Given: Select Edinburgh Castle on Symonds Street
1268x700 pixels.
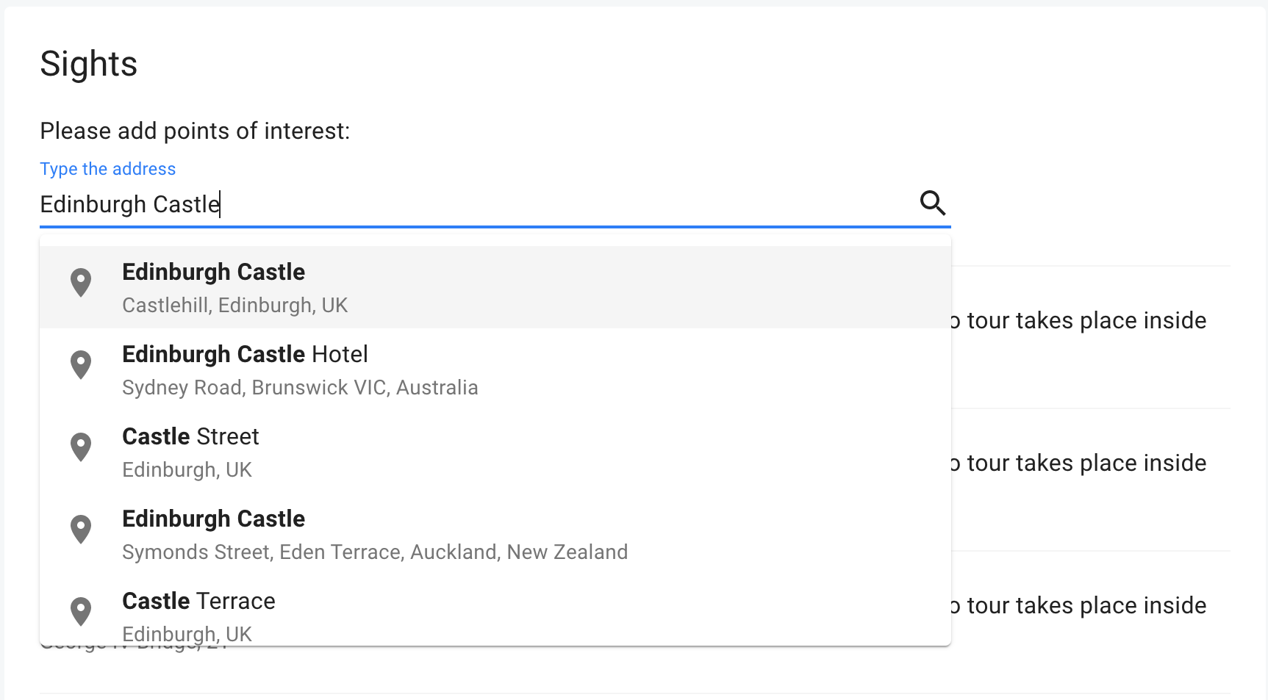Looking at the screenshot, I should (x=213, y=519).
